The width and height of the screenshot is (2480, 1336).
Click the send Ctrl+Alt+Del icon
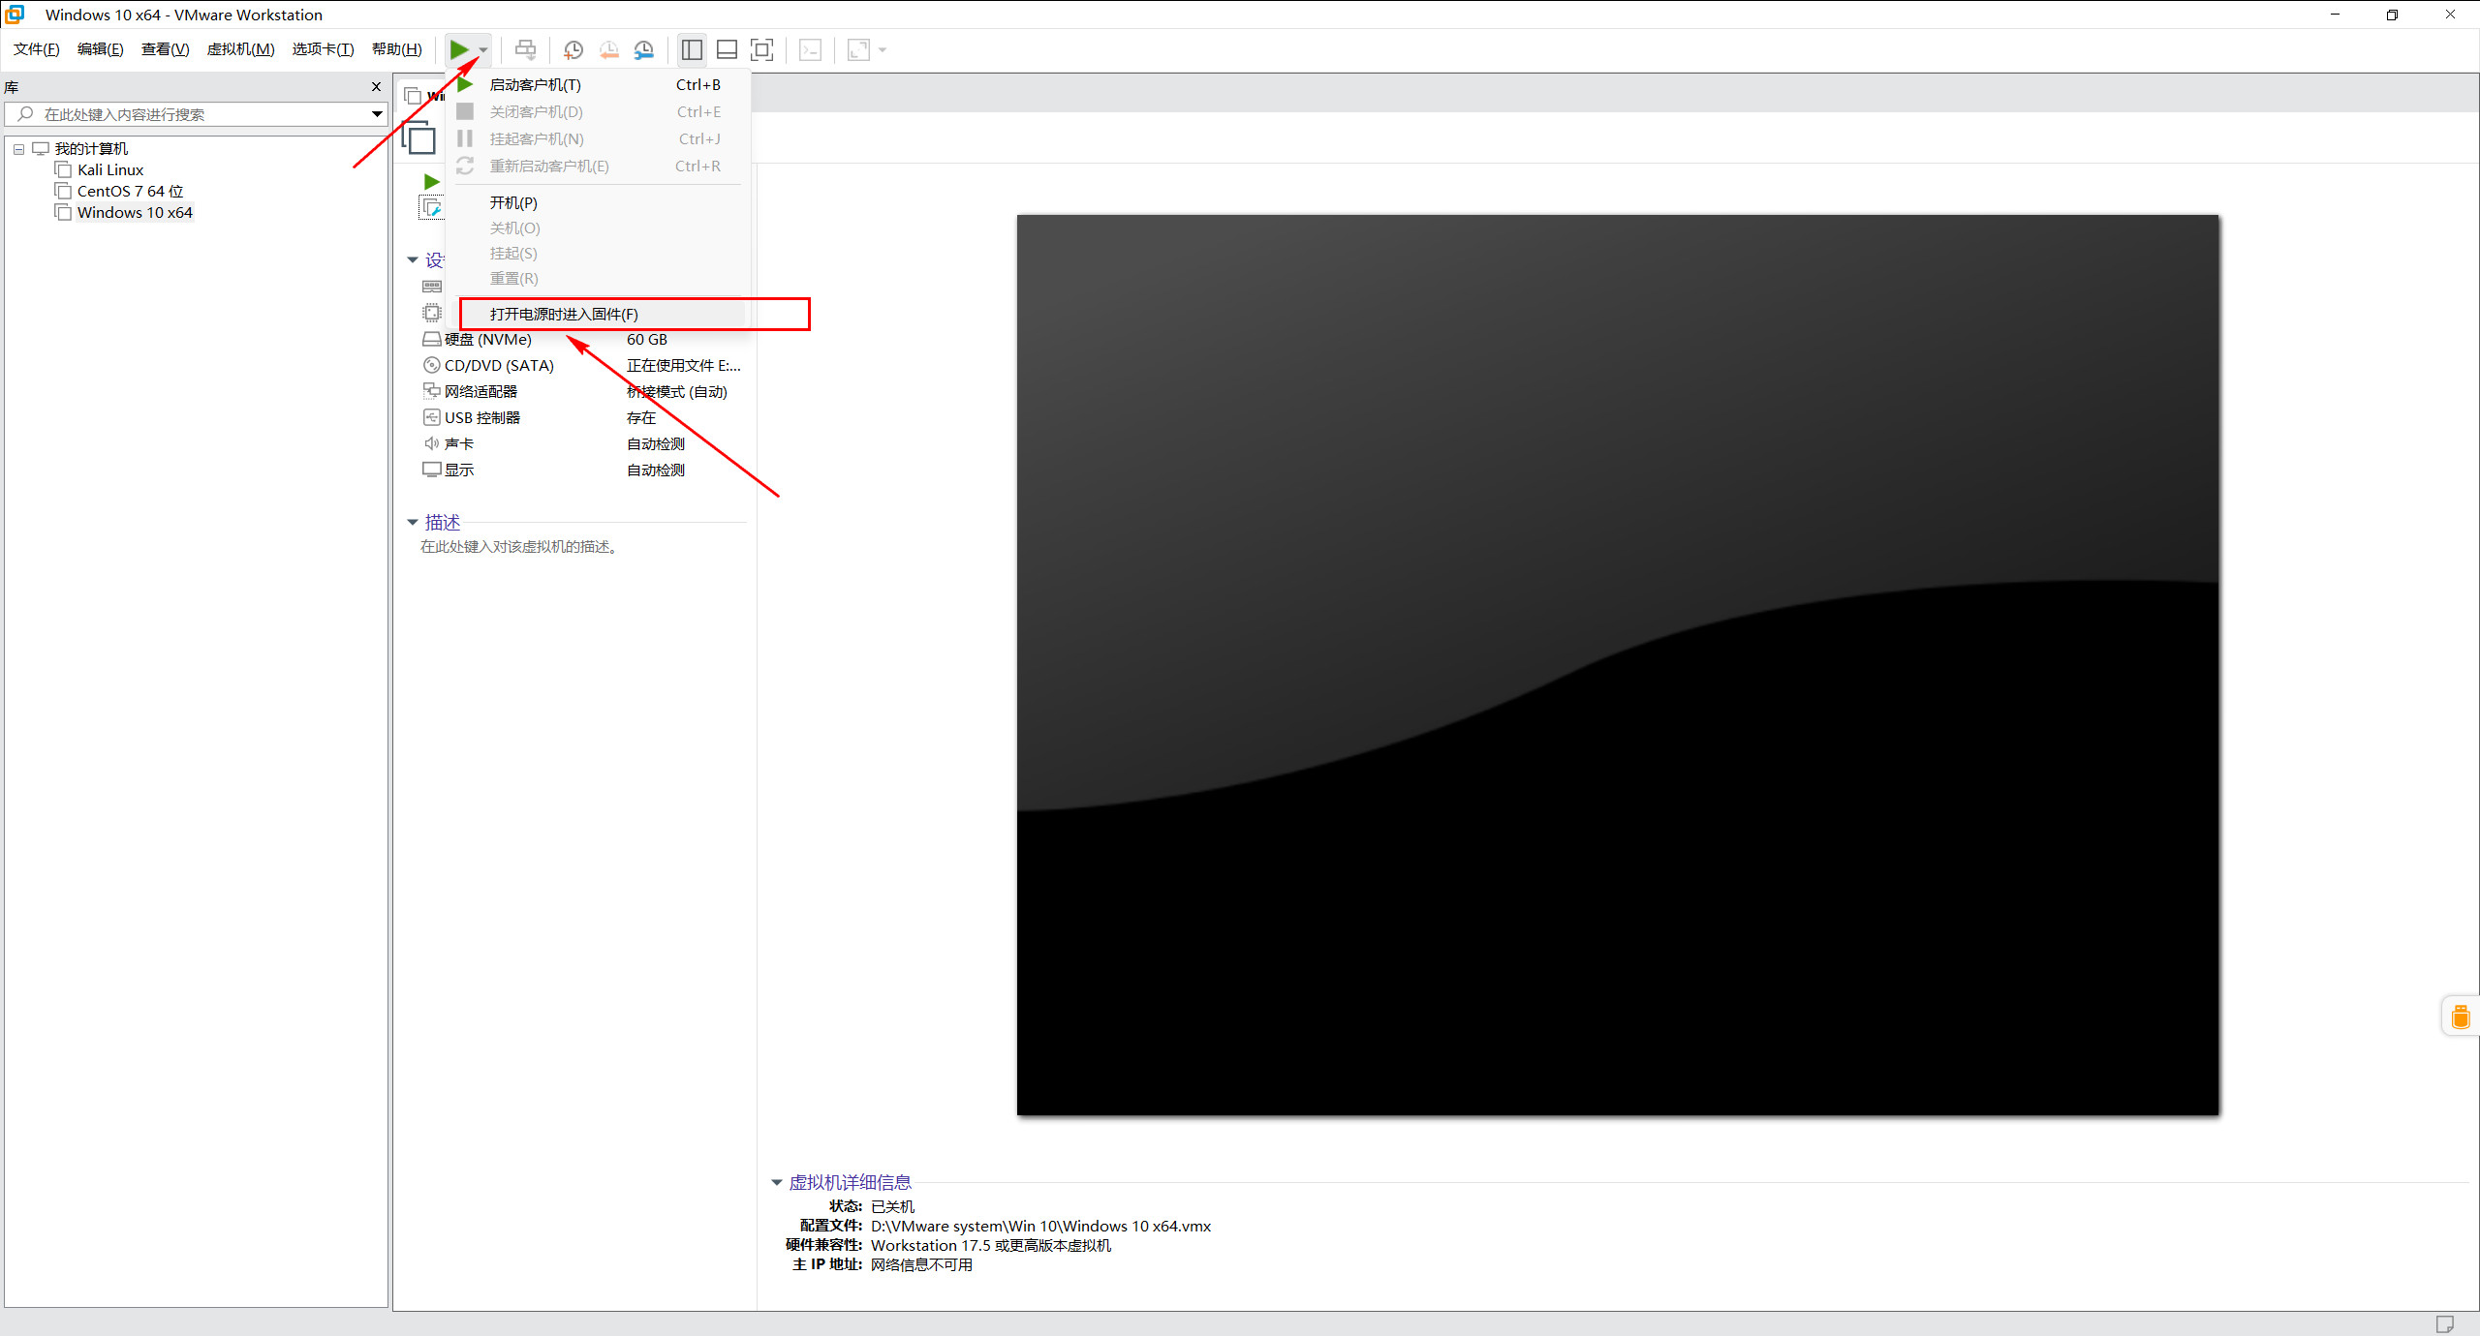(525, 49)
